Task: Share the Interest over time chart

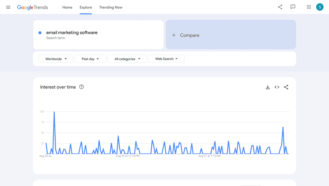Action: tap(286, 87)
